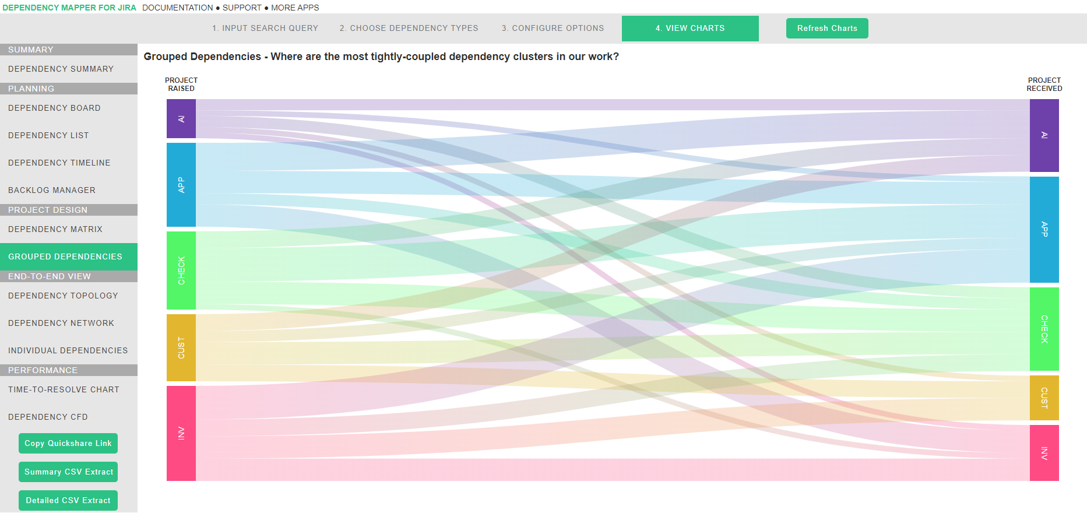Select the pink INV node under Project Received
Image resolution: width=1087 pixels, height=513 pixels.
1044,453
